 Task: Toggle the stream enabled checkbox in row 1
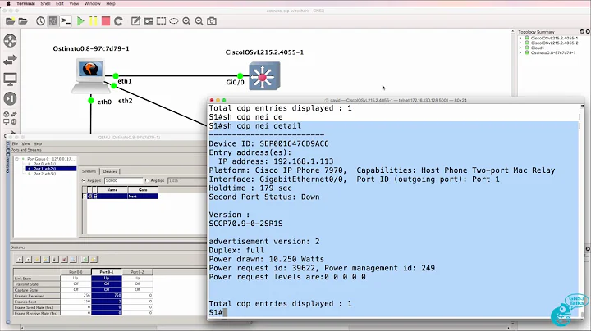coord(95,197)
